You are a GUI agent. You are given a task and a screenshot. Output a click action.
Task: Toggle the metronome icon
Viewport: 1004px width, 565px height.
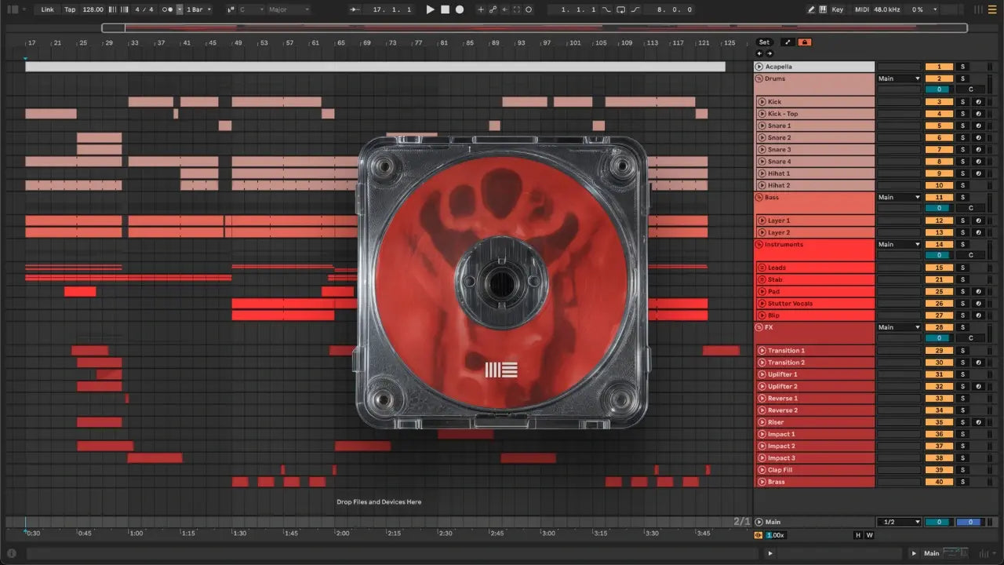[x=167, y=9]
